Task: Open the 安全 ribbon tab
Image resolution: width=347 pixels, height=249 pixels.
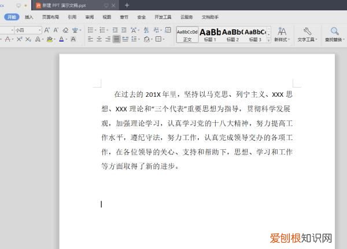Action: [x=141, y=17]
